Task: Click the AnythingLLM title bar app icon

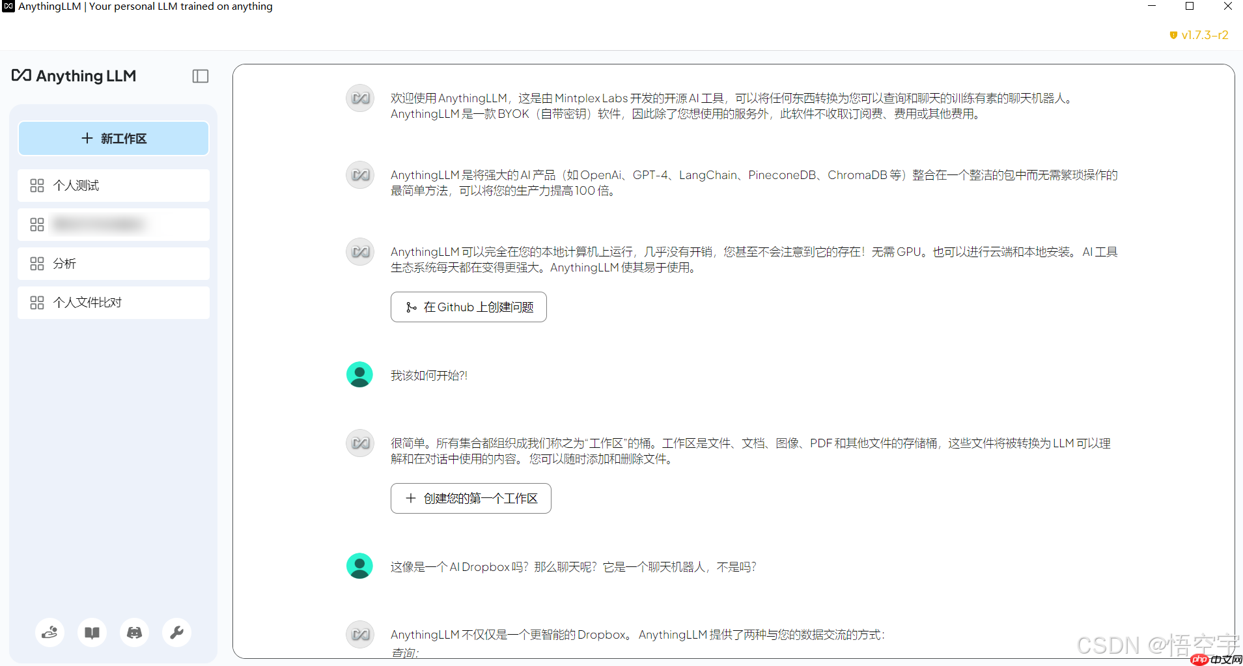Action: coord(7,6)
